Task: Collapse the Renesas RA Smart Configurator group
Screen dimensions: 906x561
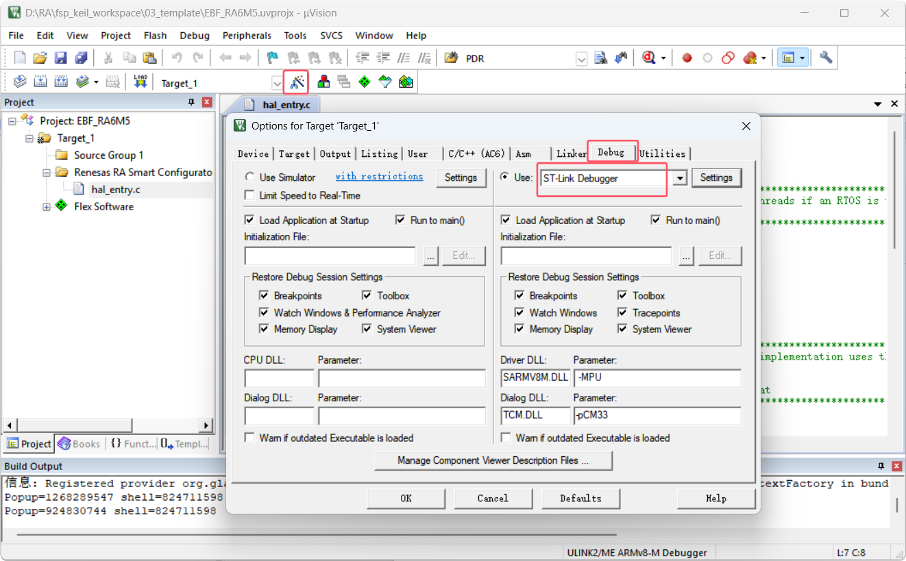Action: [47, 172]
